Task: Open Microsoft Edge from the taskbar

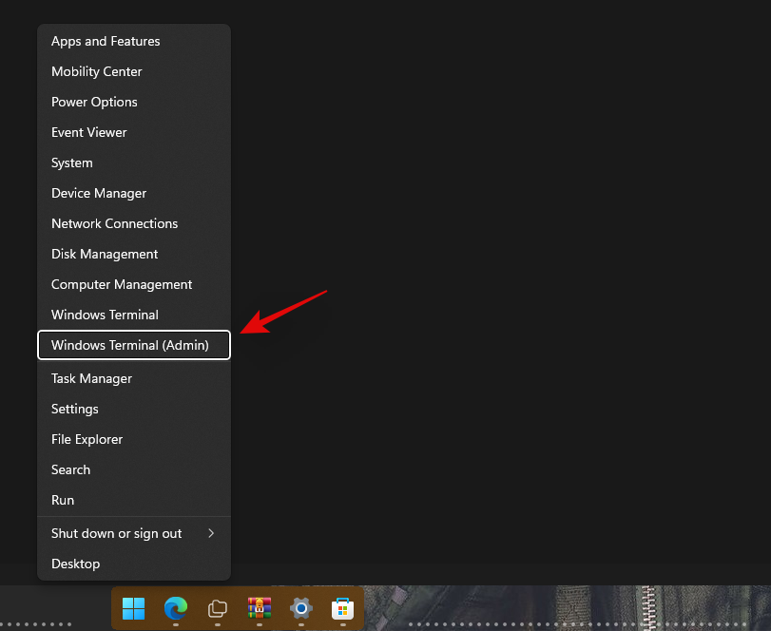Action: pyautogui.click(x=176, y=607)
